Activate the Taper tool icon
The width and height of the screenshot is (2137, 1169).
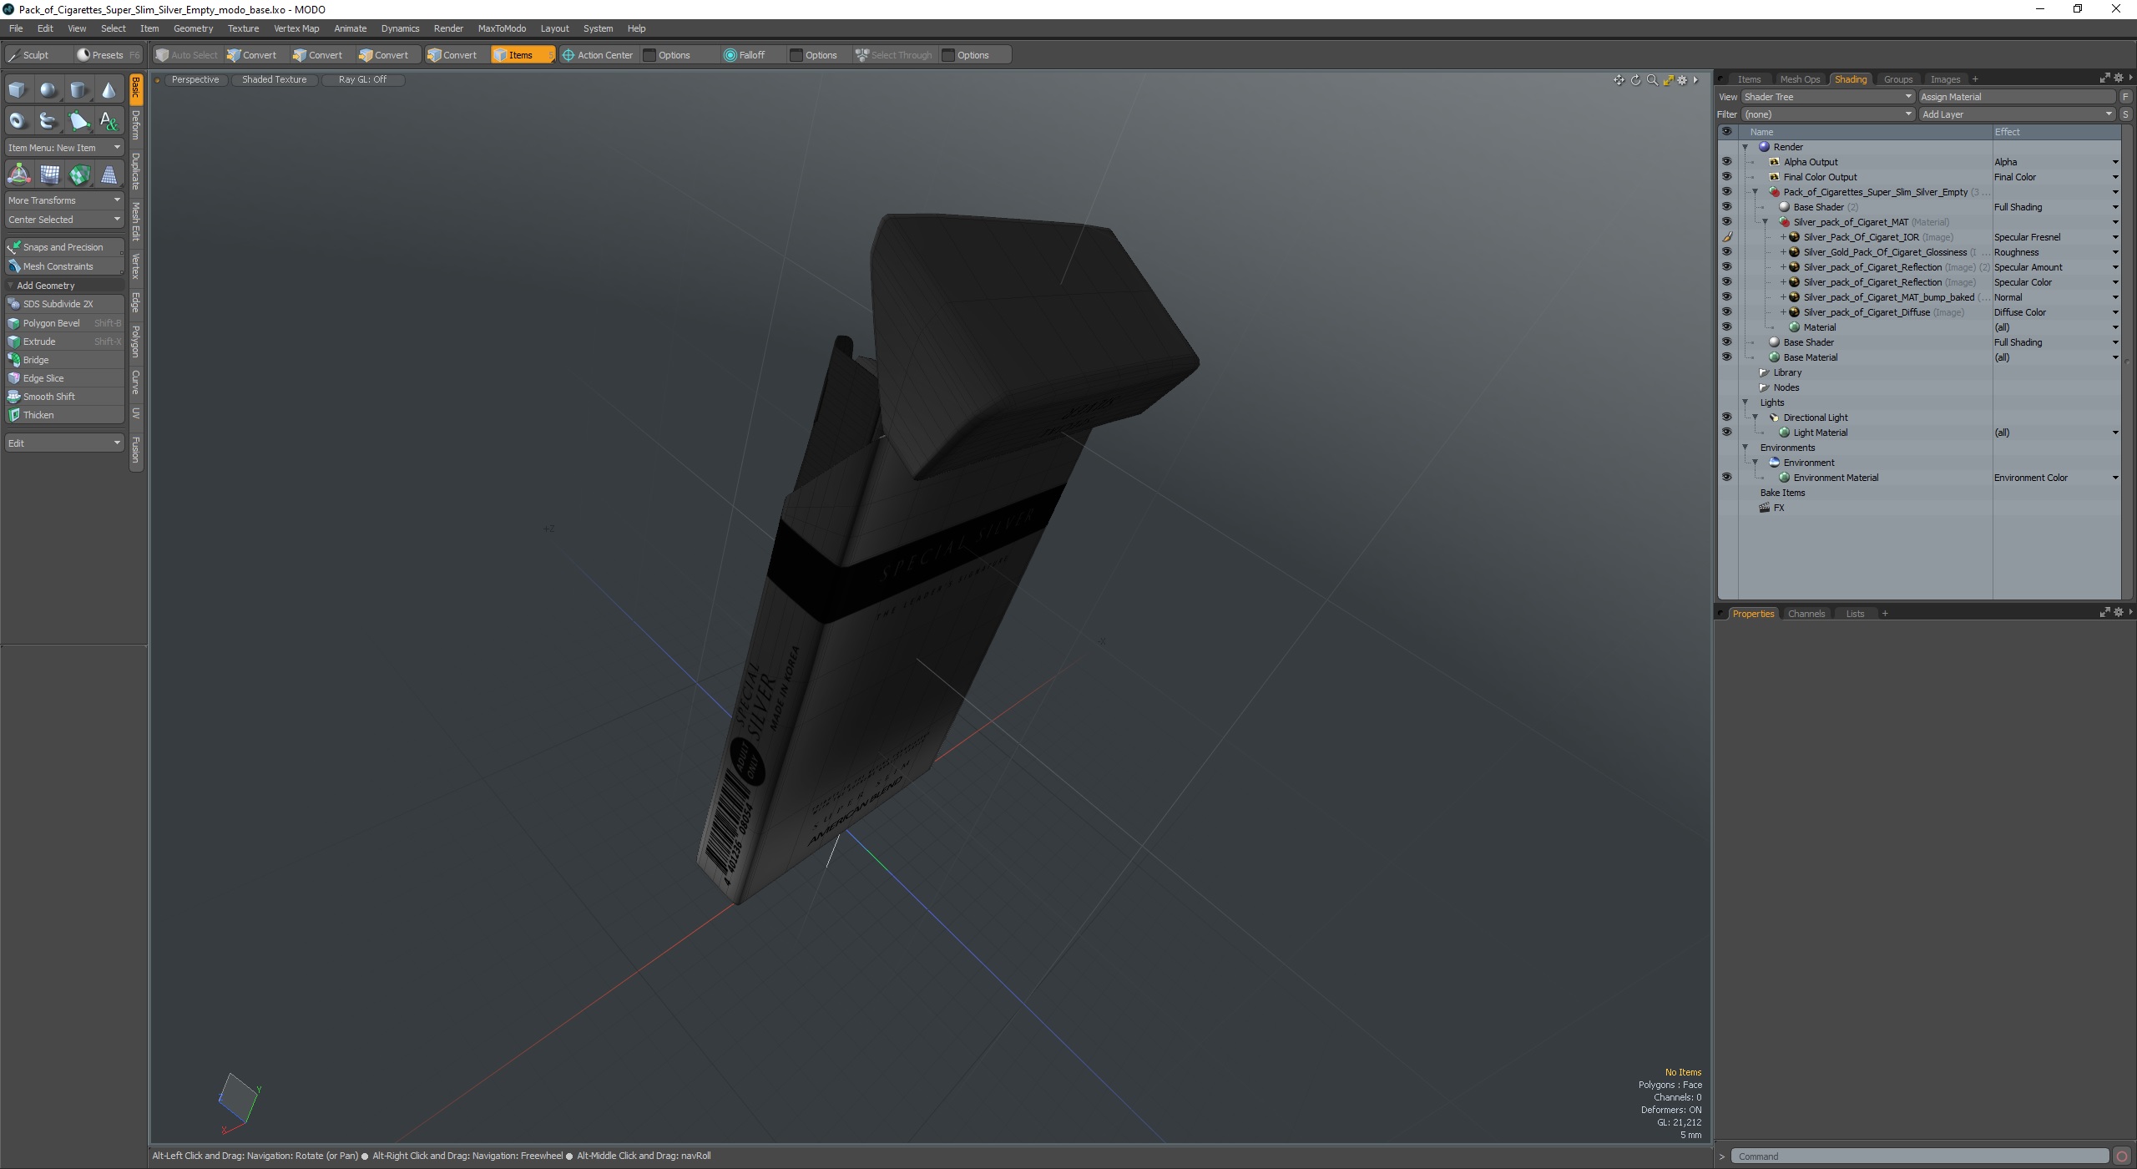point(109,175)
